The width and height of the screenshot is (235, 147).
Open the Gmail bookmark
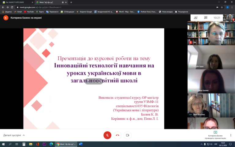(18, 12)
